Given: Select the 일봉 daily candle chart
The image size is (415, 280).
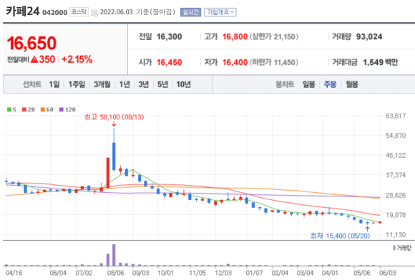Looking at the screenshot, I should 308,84.
